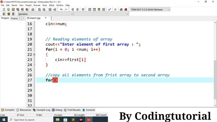The width and height of the screenshot is (217, 122).
Task: Click the Go to Line door-arrow toolbar icon
Action: coord(55,9)
